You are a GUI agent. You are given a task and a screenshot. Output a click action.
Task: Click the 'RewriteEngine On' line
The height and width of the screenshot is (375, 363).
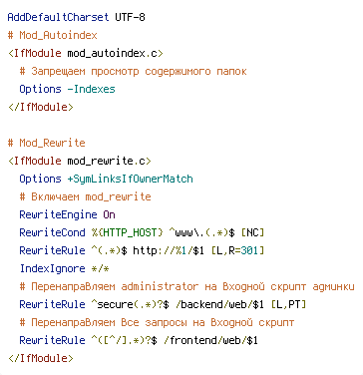pos(67,214)
